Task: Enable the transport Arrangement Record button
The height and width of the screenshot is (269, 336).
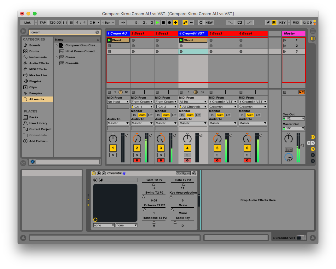Action: click(x=169, y=22)
